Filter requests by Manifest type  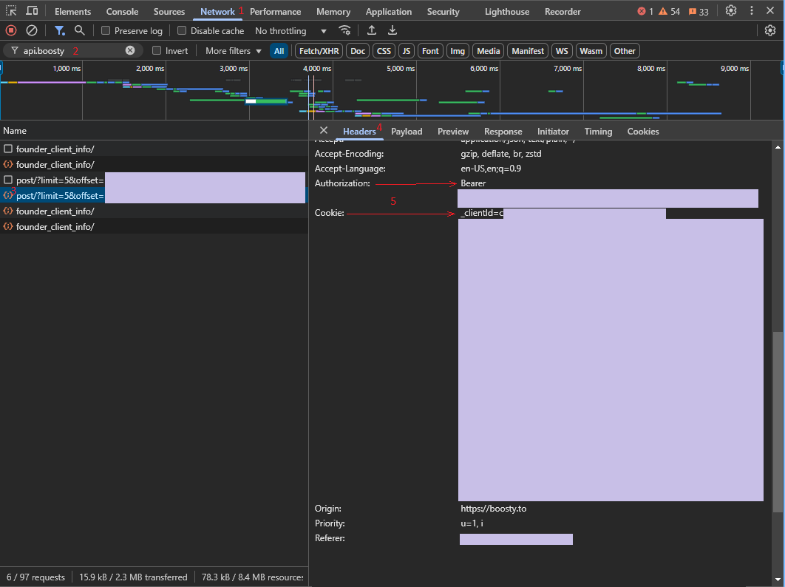pyautogui.click(x=528, y=50)
